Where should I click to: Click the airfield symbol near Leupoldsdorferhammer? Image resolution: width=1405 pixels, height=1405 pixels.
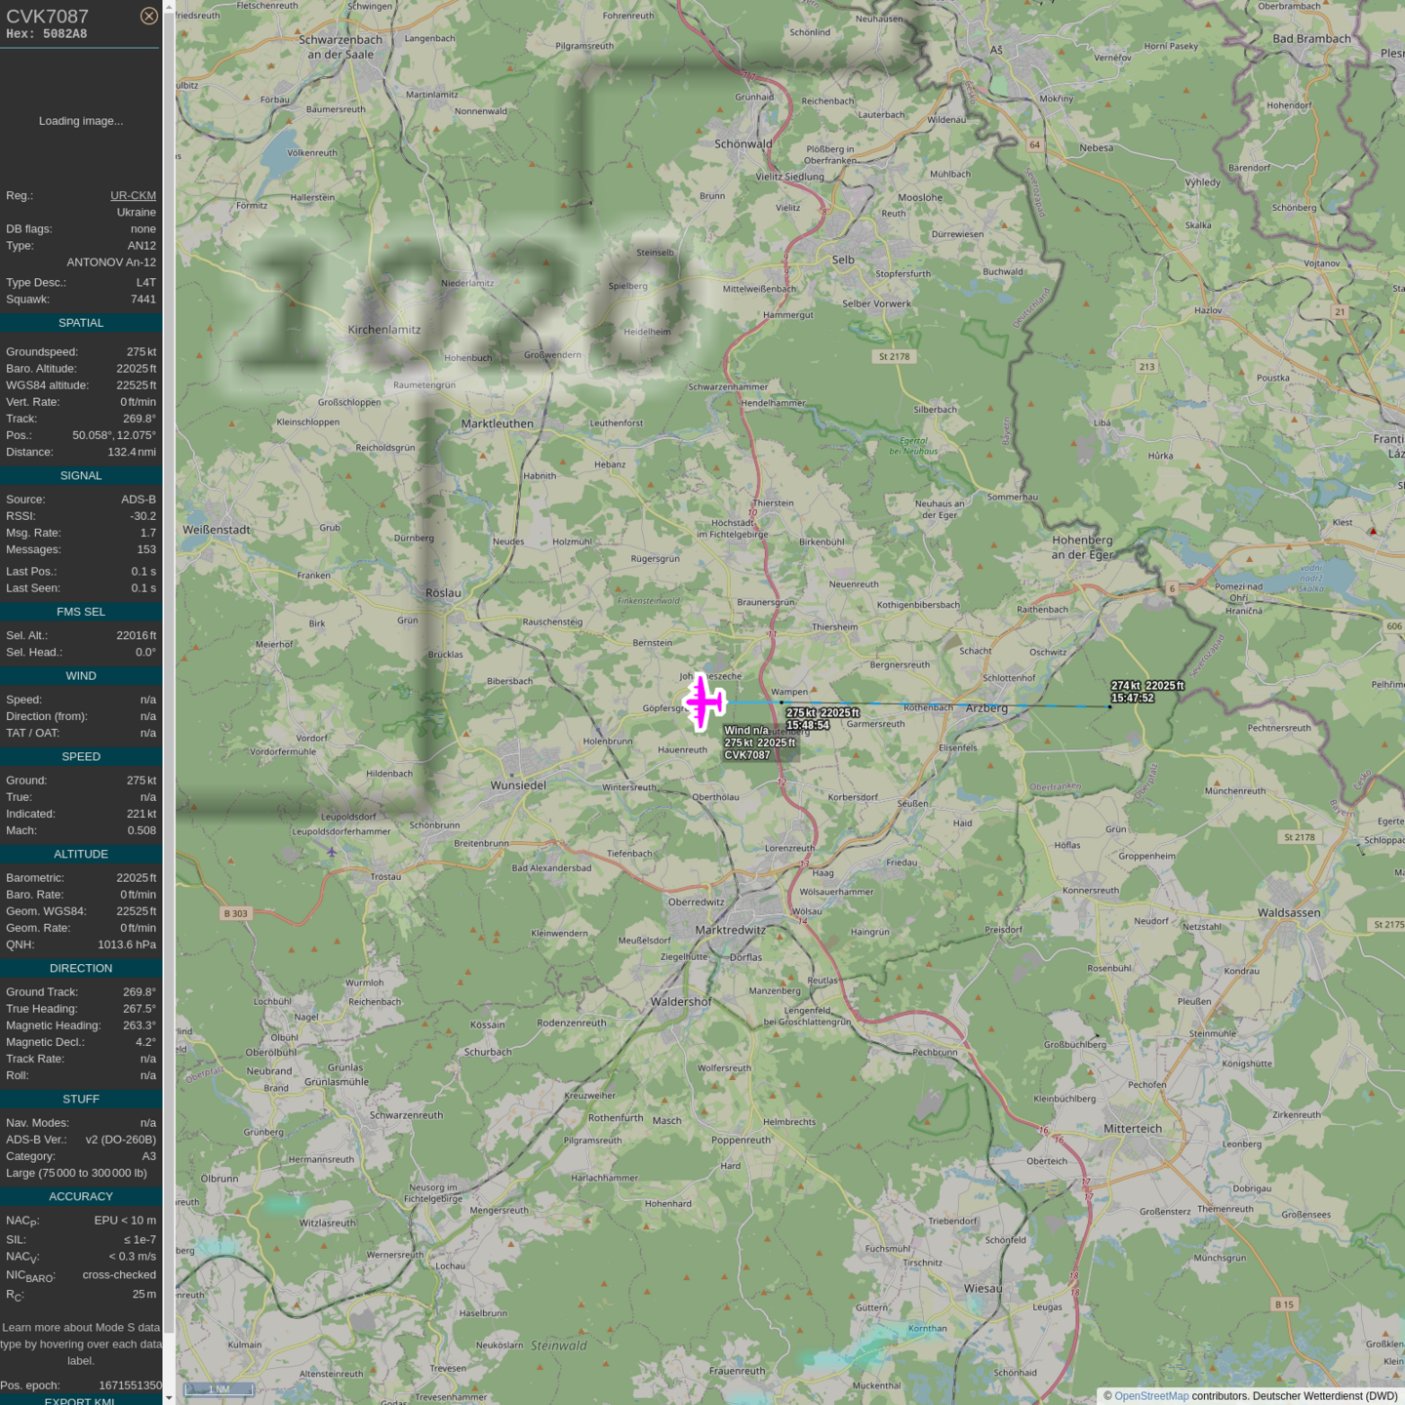click(332, 852)
